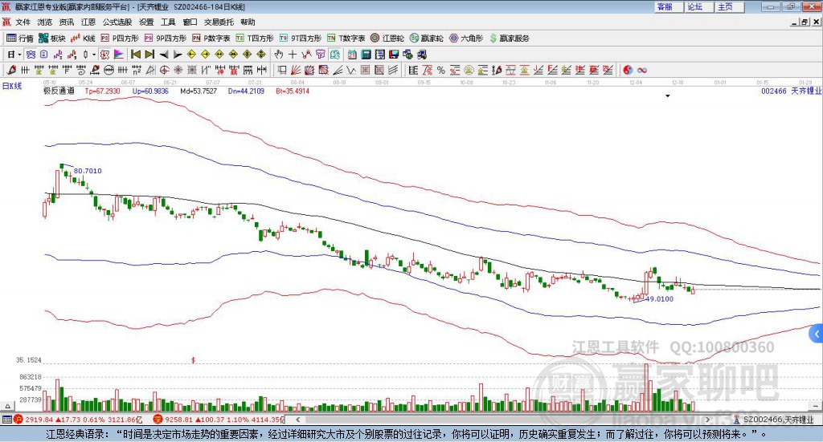Open the calculator icon
Screen dimensions: 823x442
pos(366,55)
